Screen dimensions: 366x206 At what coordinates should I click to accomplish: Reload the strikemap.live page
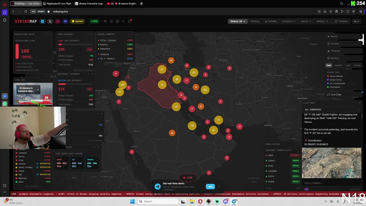pos(26,11)
